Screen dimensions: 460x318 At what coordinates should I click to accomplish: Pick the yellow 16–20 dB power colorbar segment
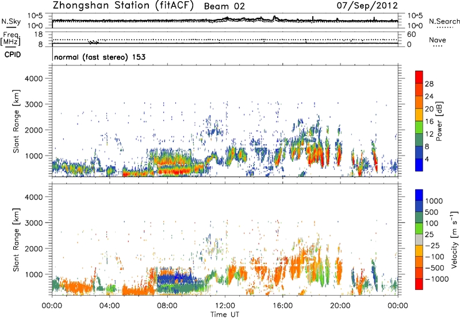click(419, 115)
